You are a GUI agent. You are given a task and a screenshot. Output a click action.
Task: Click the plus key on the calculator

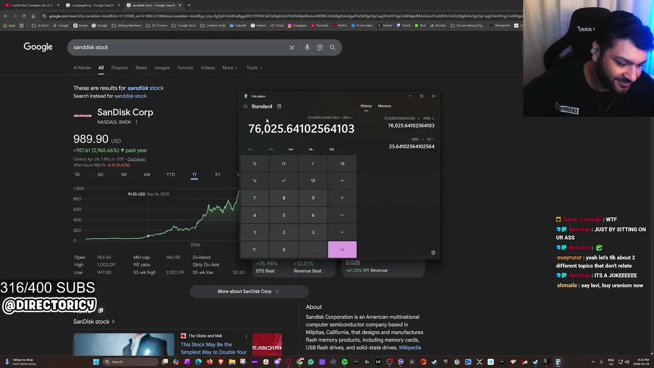click(x=342, y=233)
